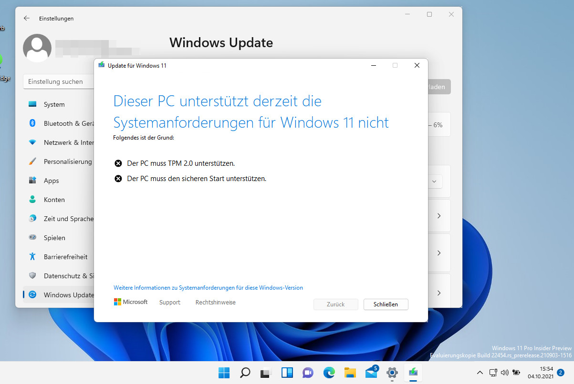The height and width of the screenshot is (384, 574).
Task: Click the error icon beside the TPM 2.0 message
Action: point(118,163)
